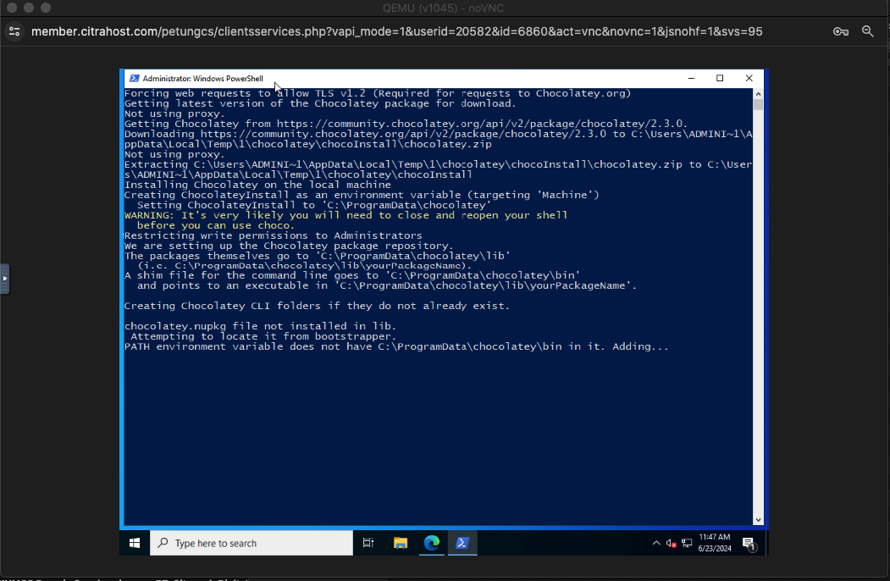Open the Windows Start menu
Screen dimensions: 890x581
(x=135, y=543)
